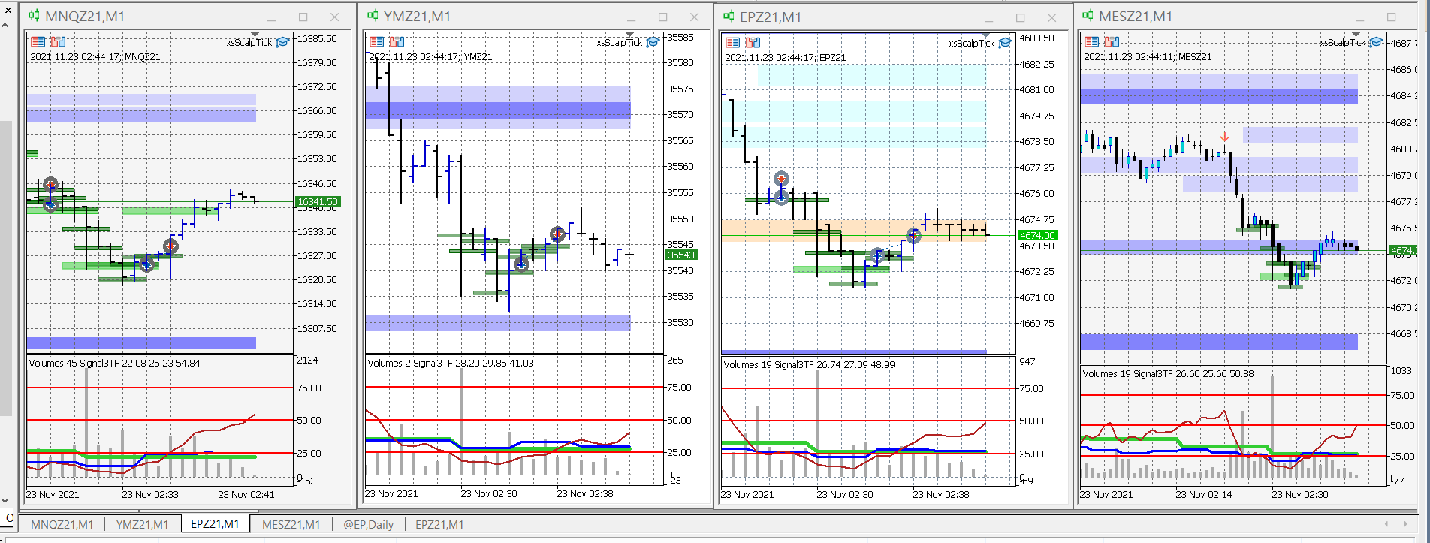Click candlestick icon in MNQZ21,M1 title bar
This screenshot has width=1430, height=543.
tap(35, 16)
